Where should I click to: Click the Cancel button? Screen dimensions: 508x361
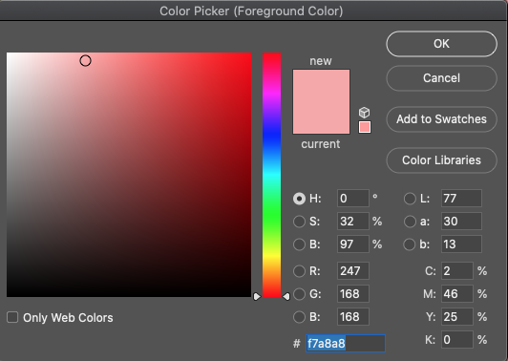(441, 78)
